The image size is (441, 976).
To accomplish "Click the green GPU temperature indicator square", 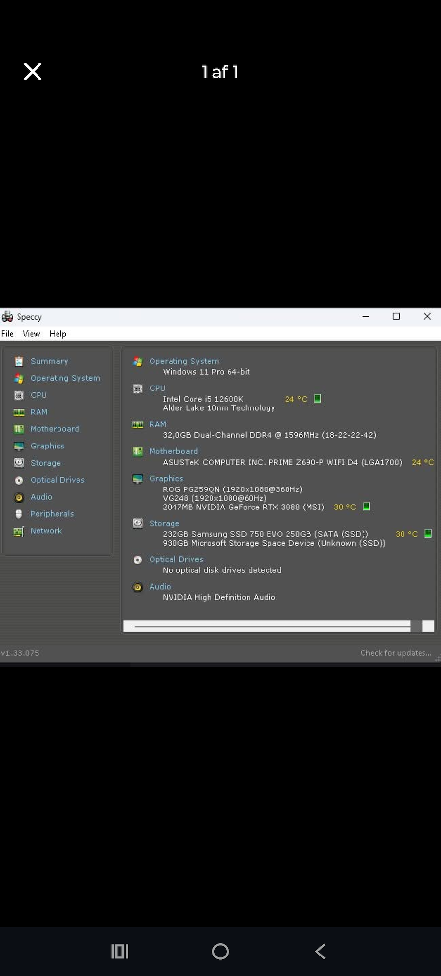I will tap(366, 507).
